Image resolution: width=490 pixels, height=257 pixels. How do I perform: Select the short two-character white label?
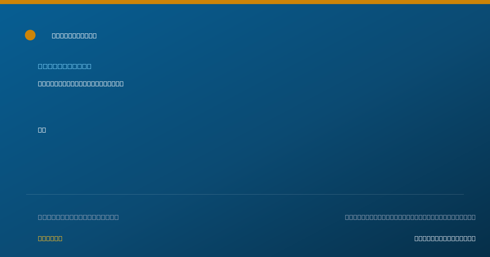42,130
